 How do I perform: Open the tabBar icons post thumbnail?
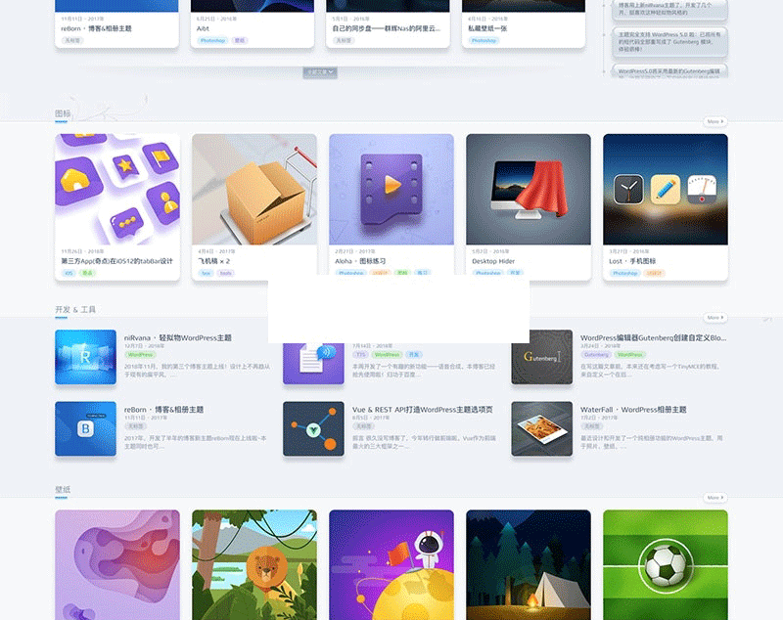click(x=117, y=189)
